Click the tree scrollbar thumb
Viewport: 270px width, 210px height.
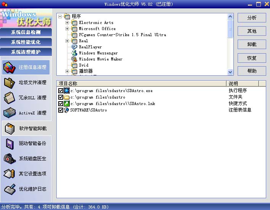coord(230,29)
